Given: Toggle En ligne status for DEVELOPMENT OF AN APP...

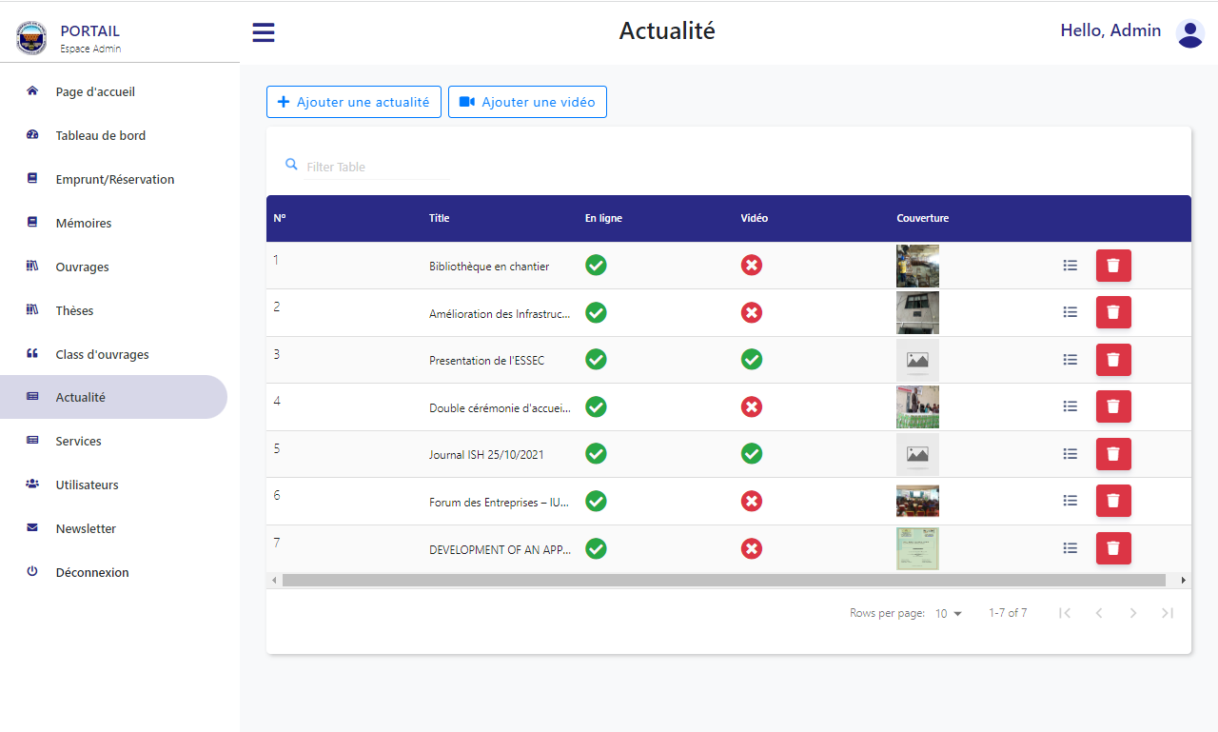Looking at the screenshot, I should tap(596, 548).
